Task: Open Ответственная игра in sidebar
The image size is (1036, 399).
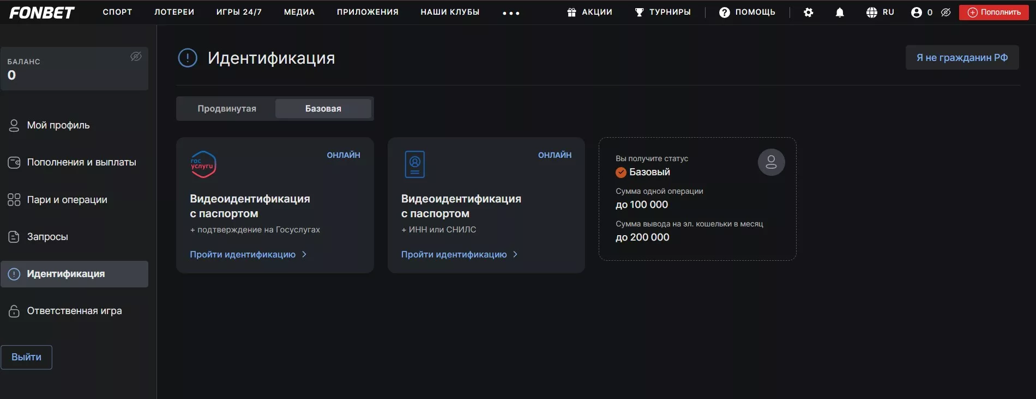Action: 74,311
